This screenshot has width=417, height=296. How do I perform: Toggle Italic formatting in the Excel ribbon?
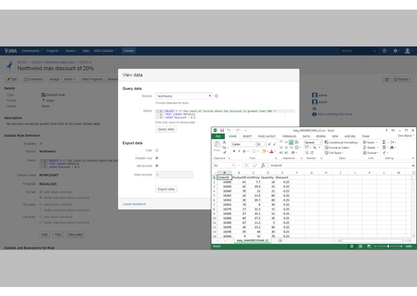(x=239, y=151)
